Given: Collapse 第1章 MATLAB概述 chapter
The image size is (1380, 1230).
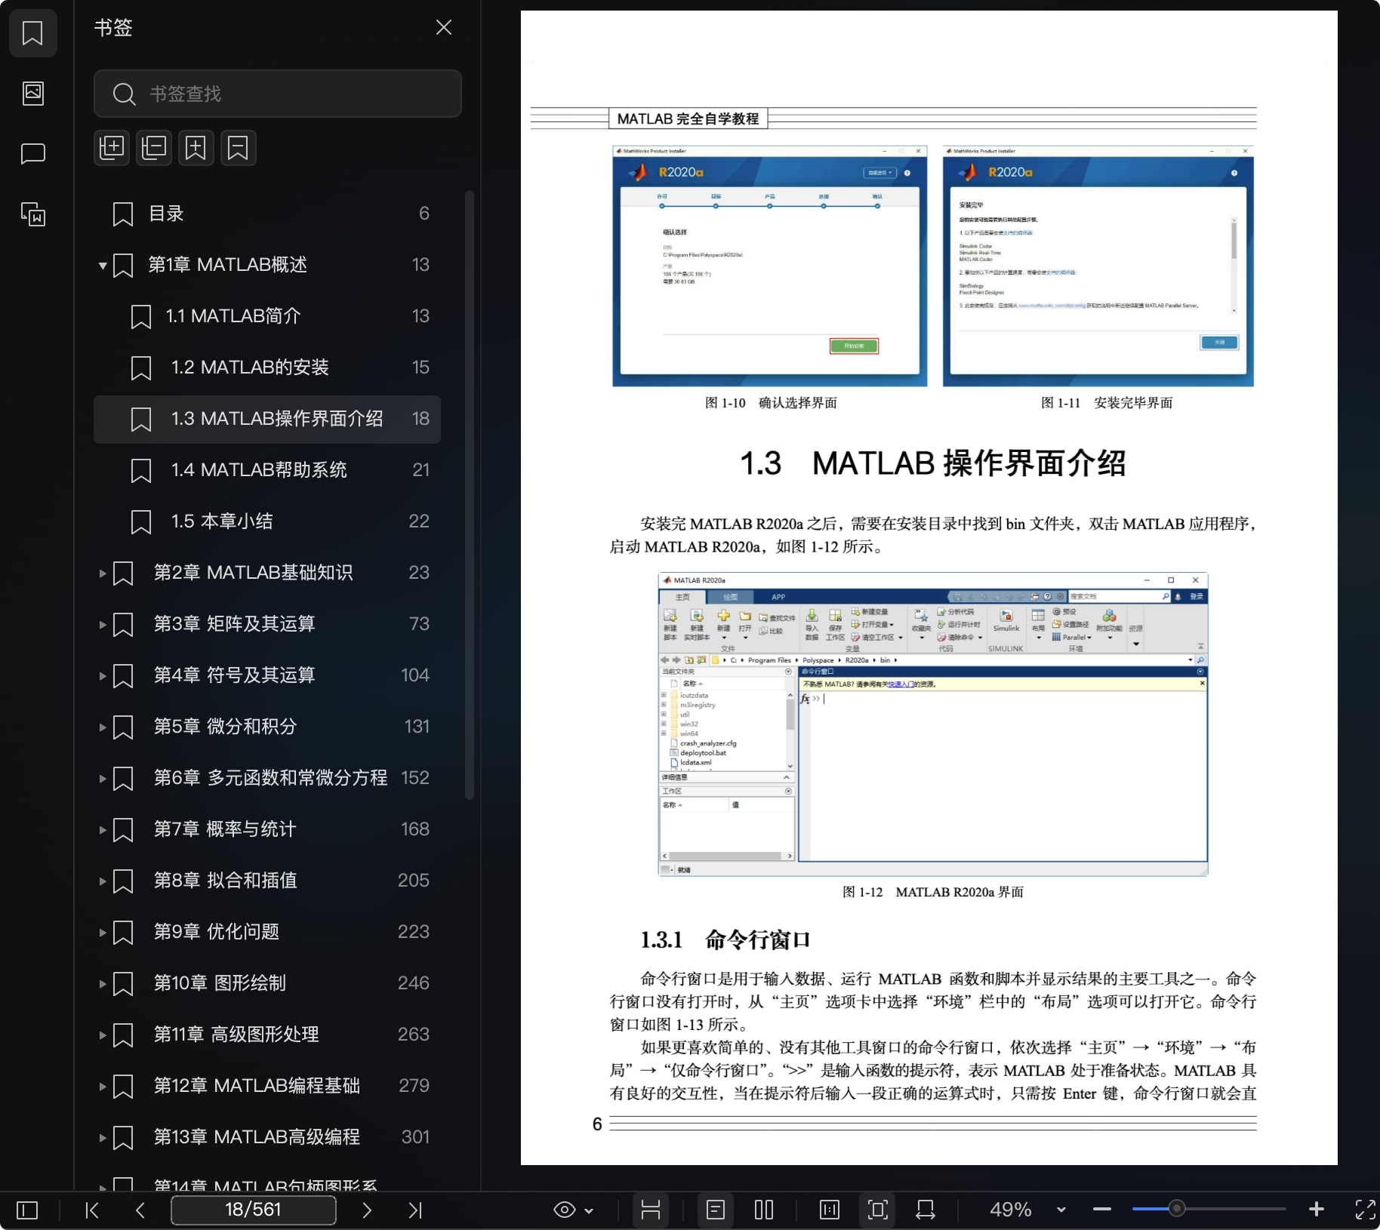Looking at the screenshot, I should click(x=103, y=266).
